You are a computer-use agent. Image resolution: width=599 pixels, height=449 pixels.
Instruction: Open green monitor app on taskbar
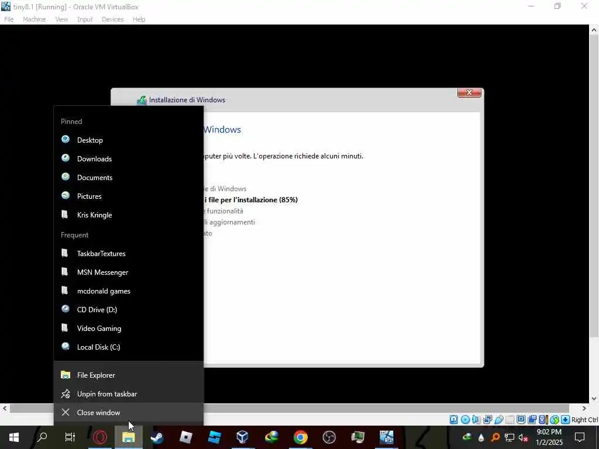point(357,437)
